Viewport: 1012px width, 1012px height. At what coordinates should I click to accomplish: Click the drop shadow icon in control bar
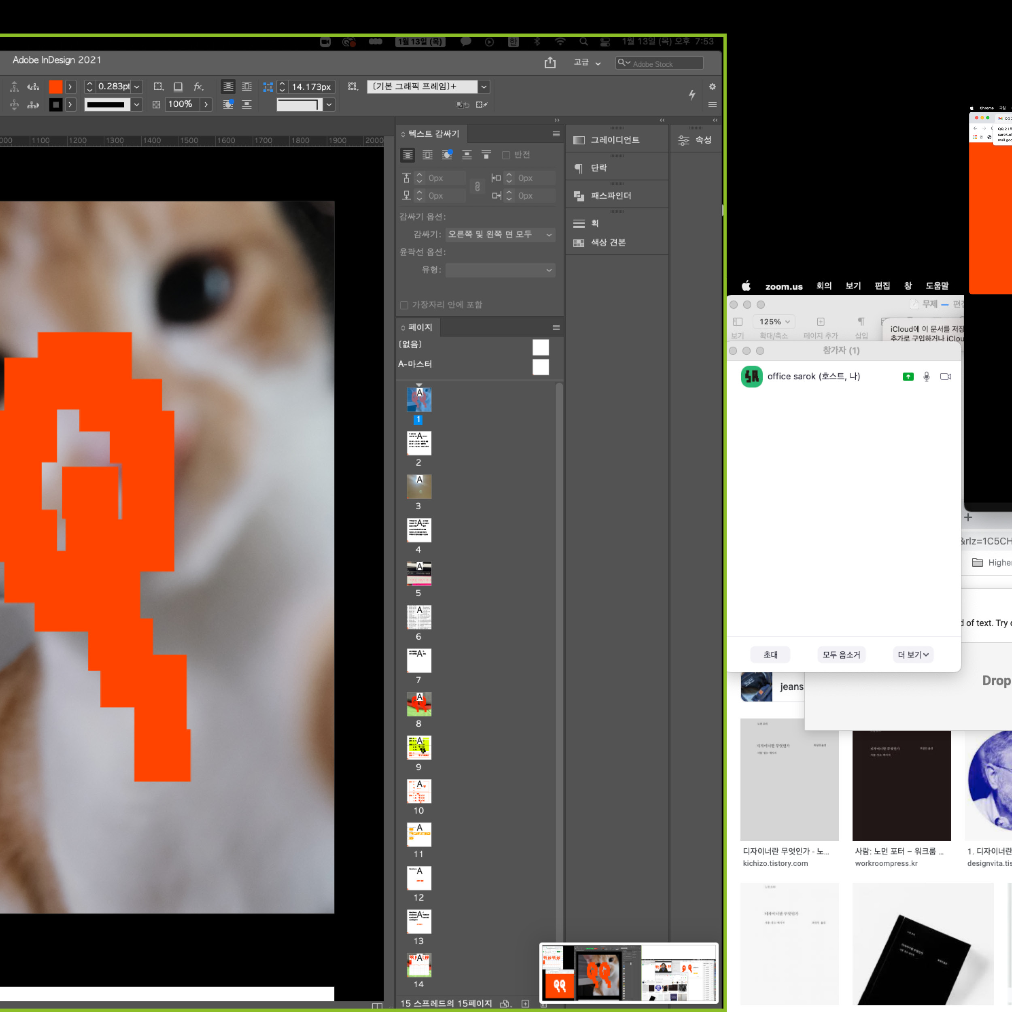click(178, 87)
